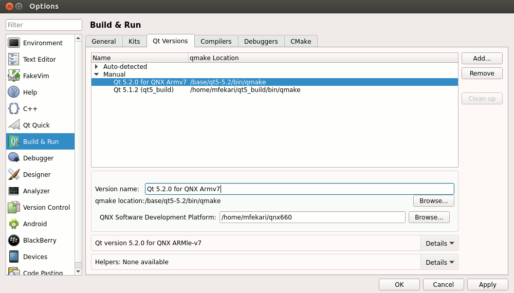Click the Version name input field
This screenshot has height=293, width=514.
click(x=300, y=189)
